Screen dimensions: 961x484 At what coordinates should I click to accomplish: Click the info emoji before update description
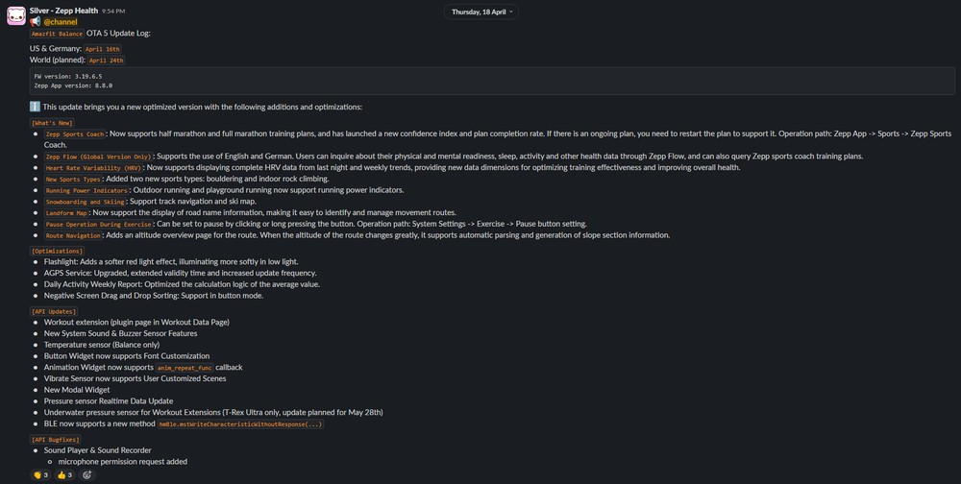(36, 107)
